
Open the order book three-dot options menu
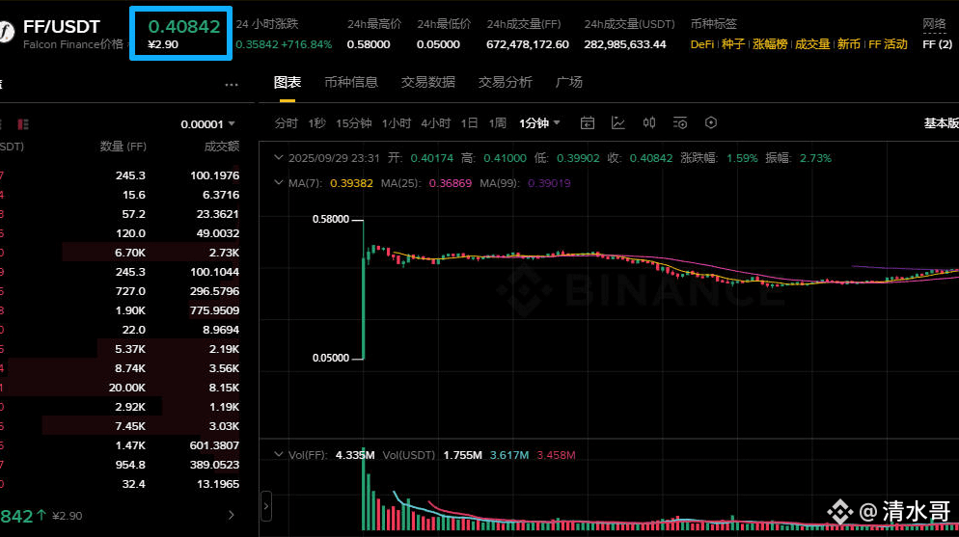(x=232, y=85)
